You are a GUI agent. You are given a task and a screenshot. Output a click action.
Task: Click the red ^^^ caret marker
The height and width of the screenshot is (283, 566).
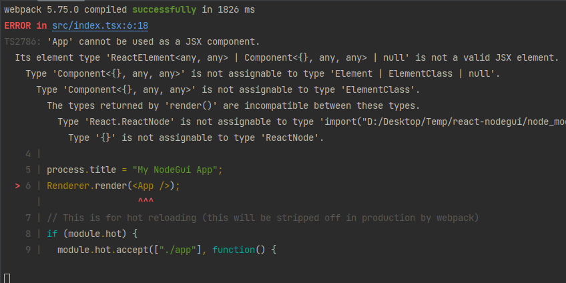coord(146,202)
